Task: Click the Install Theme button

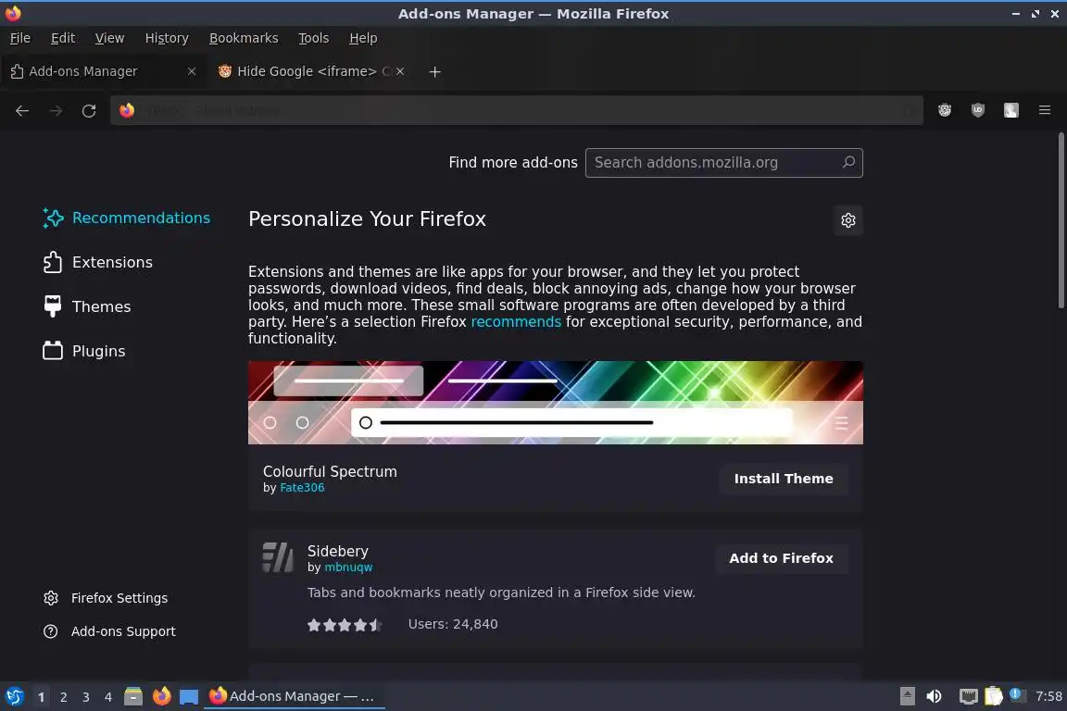Action: [784, 479]
